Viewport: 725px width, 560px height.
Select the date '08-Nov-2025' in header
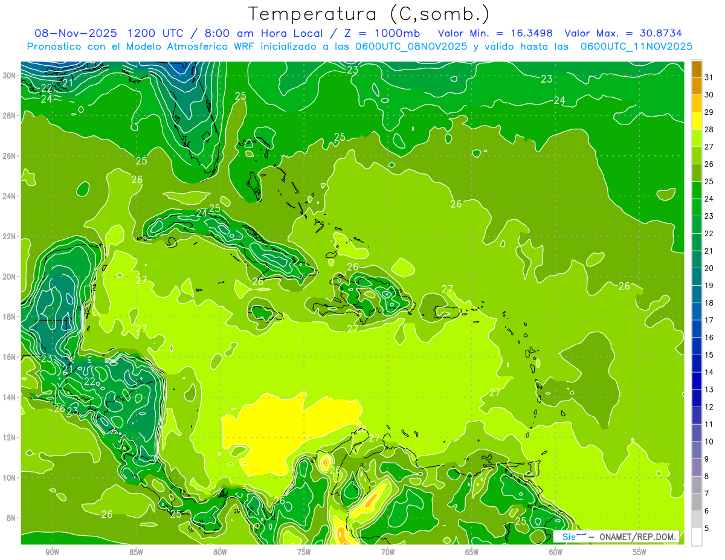pyautogui.click(x=75, y=33)
